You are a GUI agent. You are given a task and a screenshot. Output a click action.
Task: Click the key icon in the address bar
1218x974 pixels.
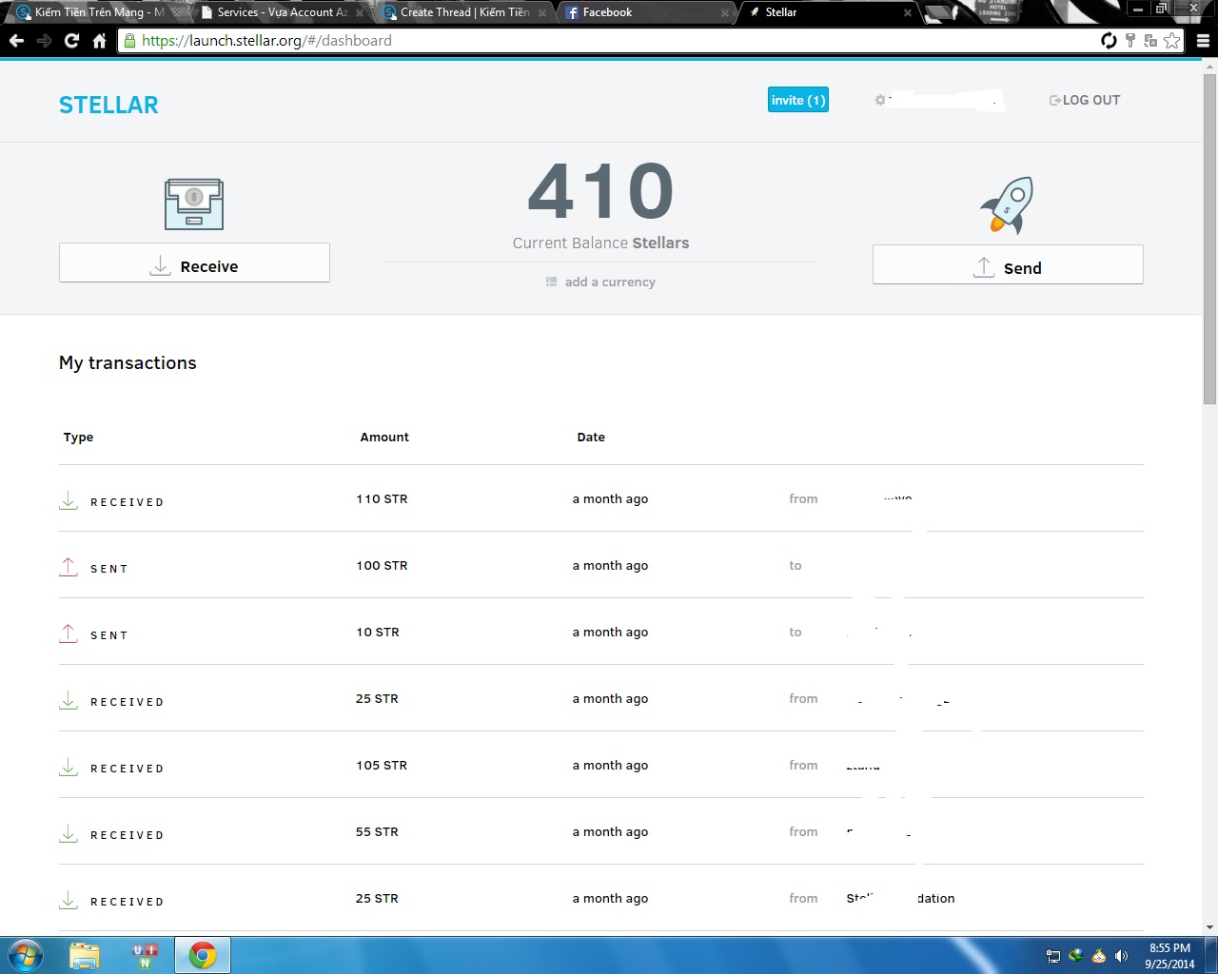coord(1130,41)
